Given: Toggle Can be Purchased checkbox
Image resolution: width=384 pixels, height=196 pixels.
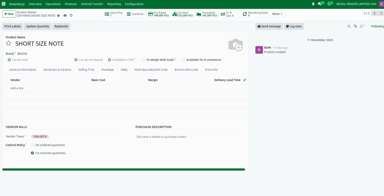Looking at the screenshot, I should point(76,60).
